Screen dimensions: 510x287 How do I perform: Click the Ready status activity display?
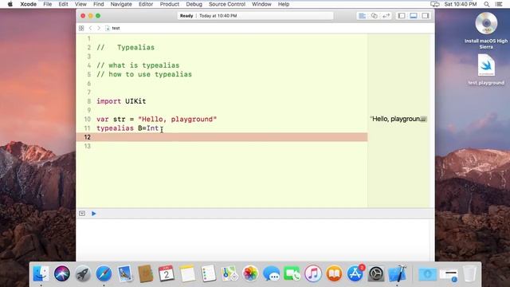click(255, 16)
